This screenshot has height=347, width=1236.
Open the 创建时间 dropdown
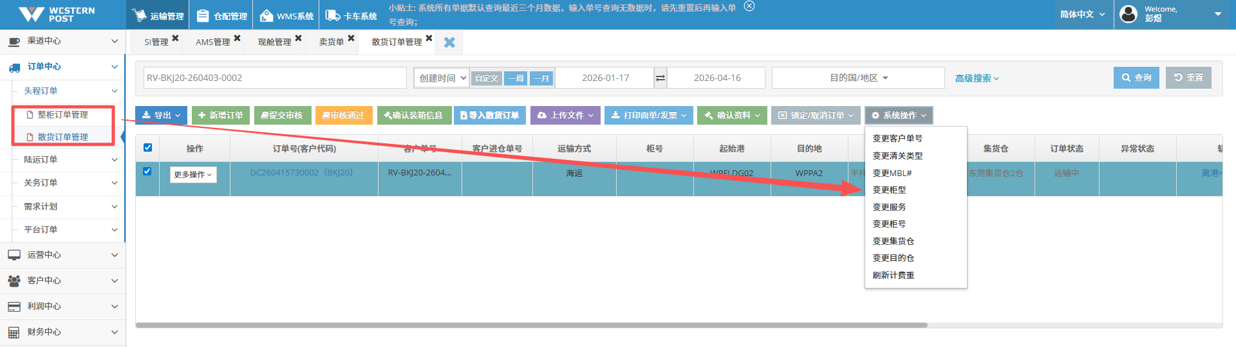(442, 78)
